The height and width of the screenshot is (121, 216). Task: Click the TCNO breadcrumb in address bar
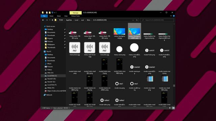61,20
